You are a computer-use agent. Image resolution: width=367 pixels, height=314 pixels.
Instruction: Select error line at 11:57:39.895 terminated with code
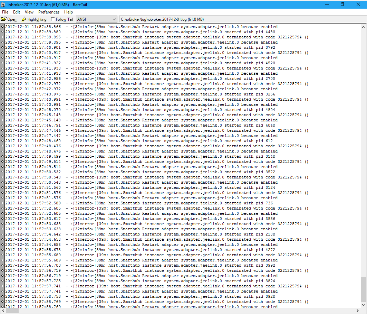[157, 37]
